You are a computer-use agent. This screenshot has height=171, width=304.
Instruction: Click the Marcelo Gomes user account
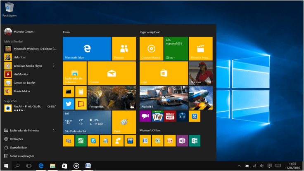(x=23, y=32)
